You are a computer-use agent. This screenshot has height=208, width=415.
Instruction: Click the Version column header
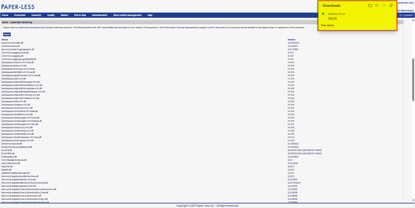292,40
